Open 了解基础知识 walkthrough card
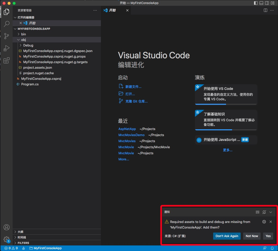Image resolution: width=278 pixels, height=251 pixels. [226, 120]
